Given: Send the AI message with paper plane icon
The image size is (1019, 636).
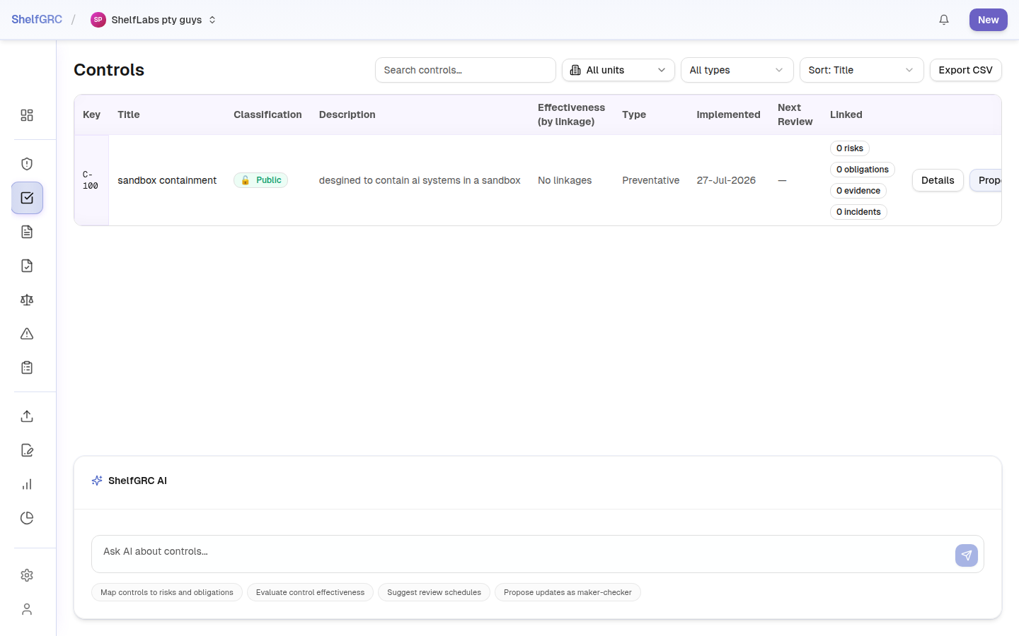Looking at the screenshot, I should 967,555.
